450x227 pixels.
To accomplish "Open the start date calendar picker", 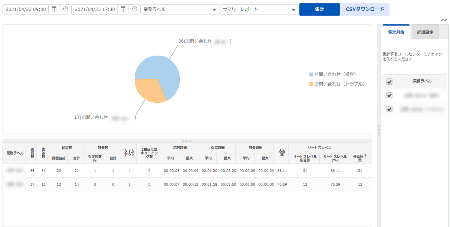I will click(54, 9).
